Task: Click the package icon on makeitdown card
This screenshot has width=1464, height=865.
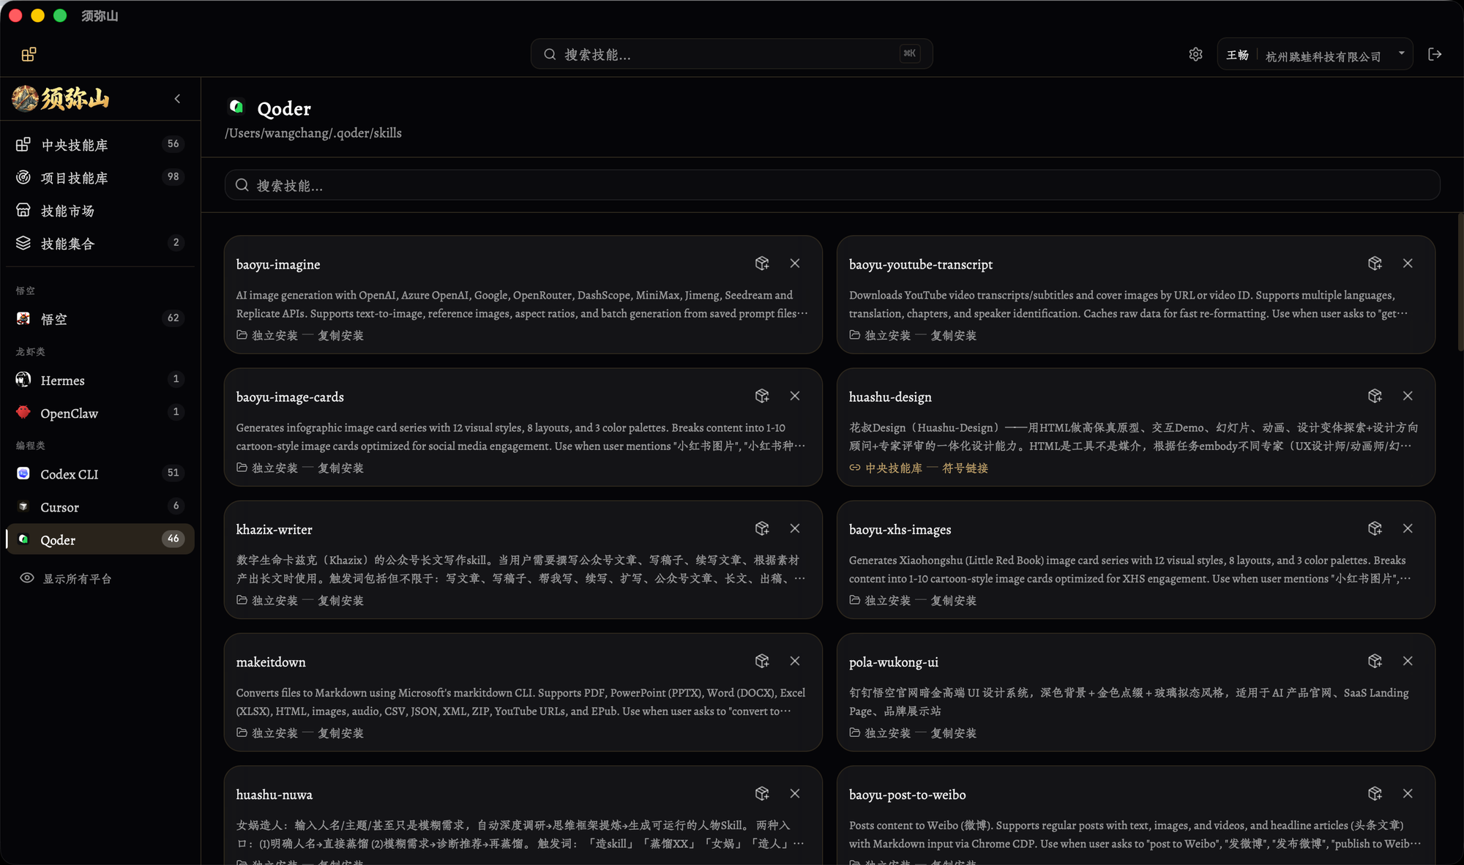Action: [762, 661]
